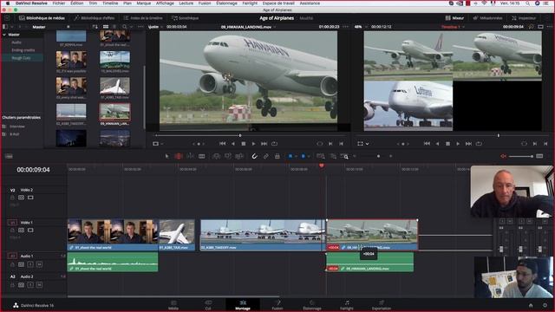Toggle timeline snapping magnet icon
Screen dimensions: 555x312
click(254, 156)
